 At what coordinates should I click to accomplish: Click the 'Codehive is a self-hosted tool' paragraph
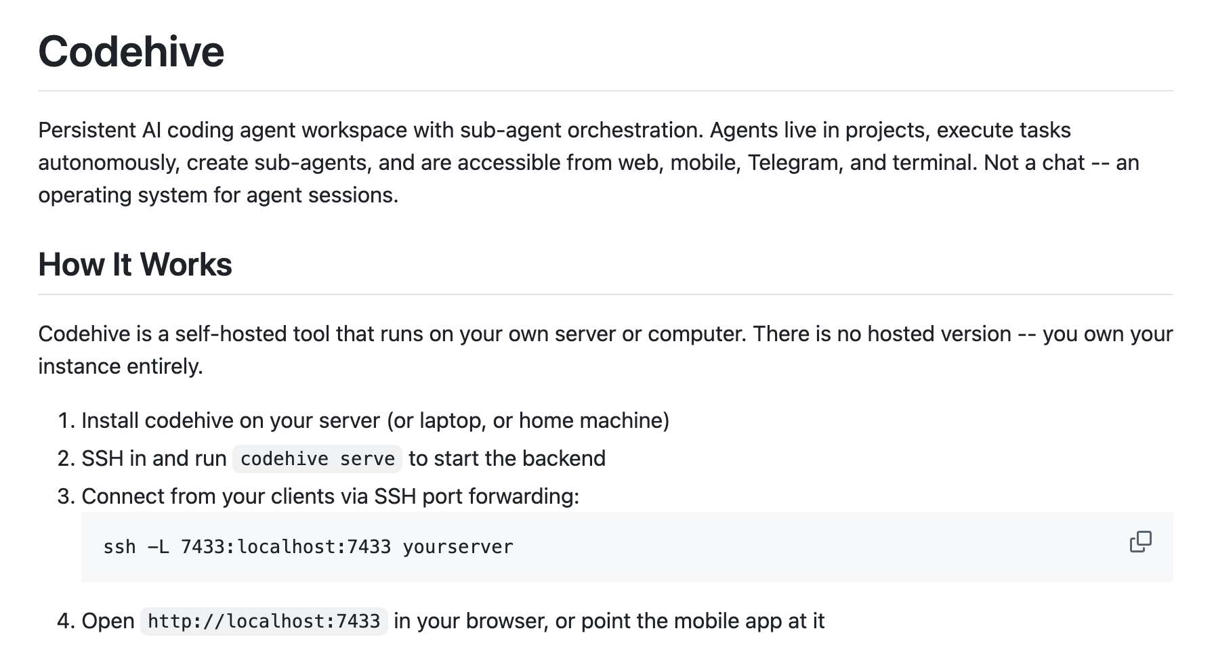click(x=606, y=350)
